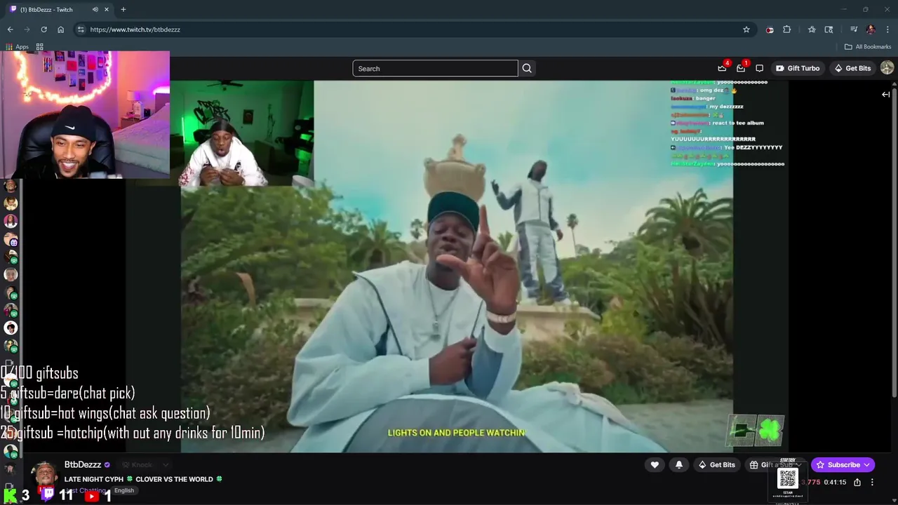Click the red recording extension icon
The image size is (898, 505).
click(x=770, y=29)
